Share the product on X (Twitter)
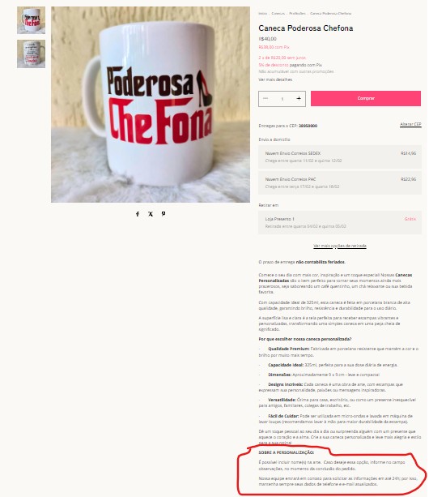This screenshot has width=429, height=497. (151, 214)
